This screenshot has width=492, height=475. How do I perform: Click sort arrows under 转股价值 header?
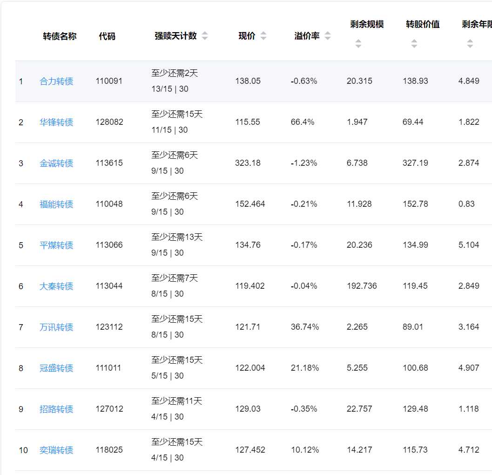coord(414,44)
